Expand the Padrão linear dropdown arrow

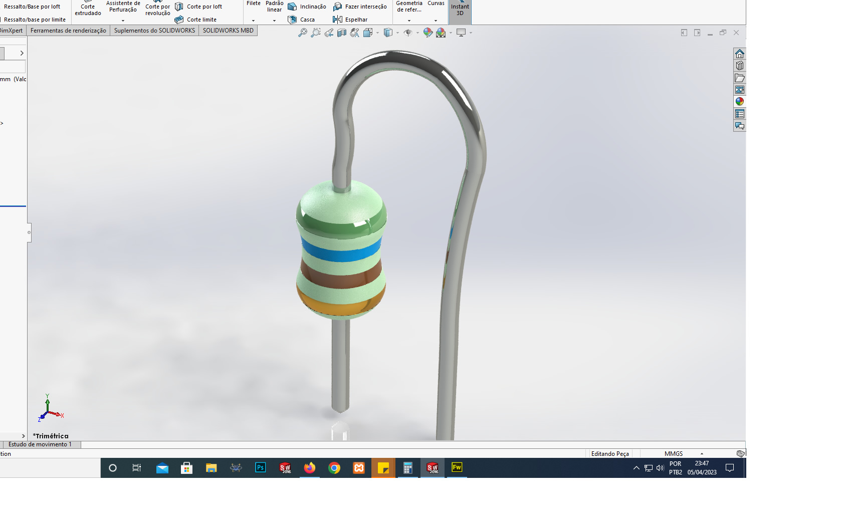click(274, 21)
